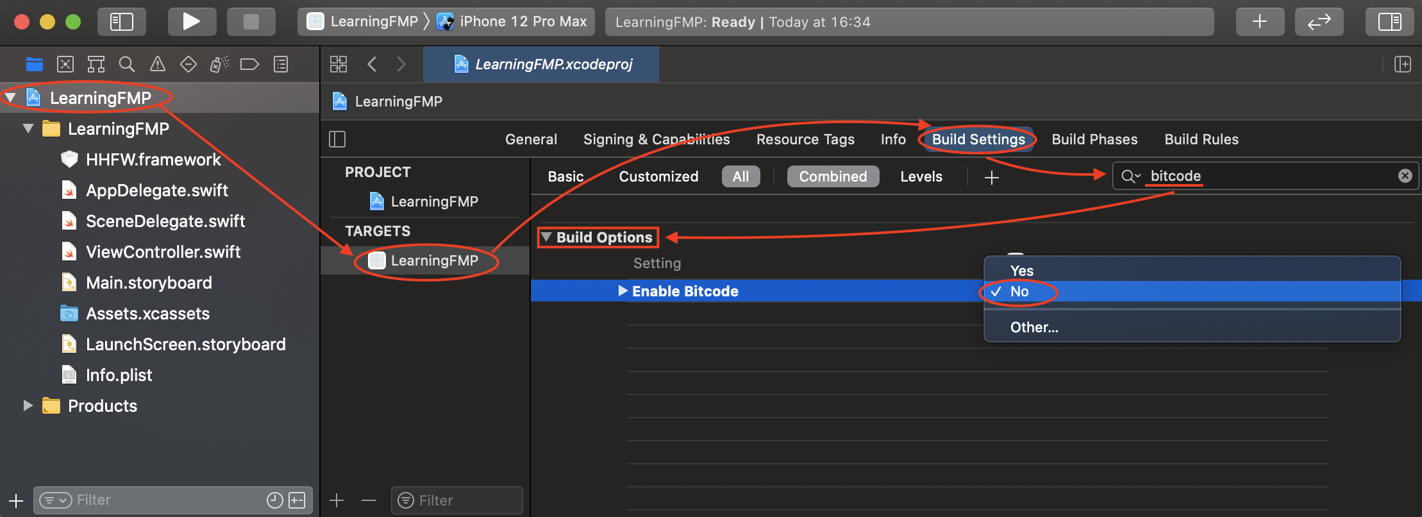Select the LearningFMP target
Screen dimensions: 1422x517
tap(424, 260)
